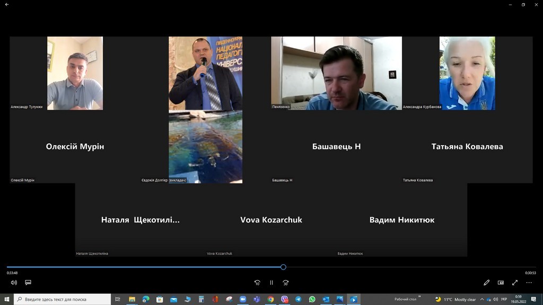Open the more options ellipsis menu
Screen dimensions: 543x305
pos(529,283)
